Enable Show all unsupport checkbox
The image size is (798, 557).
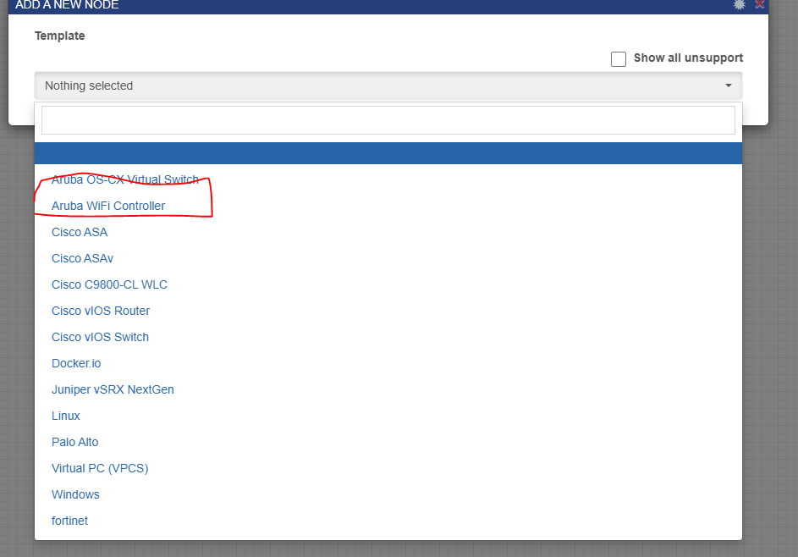(619, 59)
